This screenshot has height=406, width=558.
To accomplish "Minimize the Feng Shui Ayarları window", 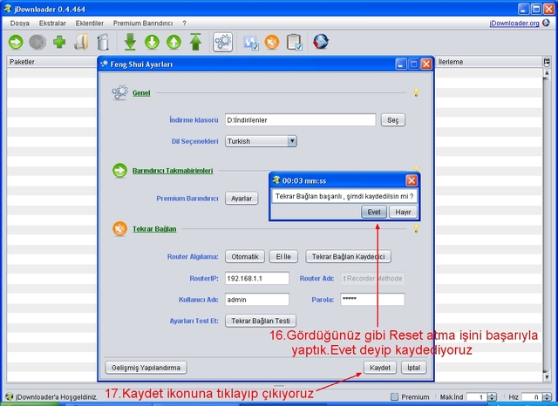I will point(401,64).
